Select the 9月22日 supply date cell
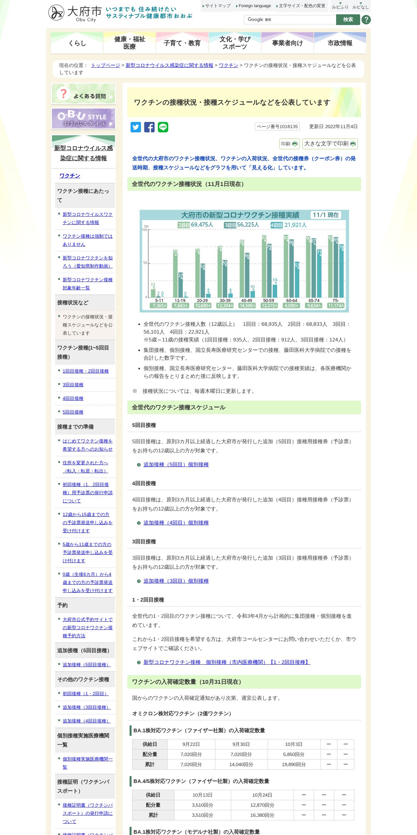Image resolution: width=417 pixels, height=835 pixels. pyautogui.click(x=191, y=744)
